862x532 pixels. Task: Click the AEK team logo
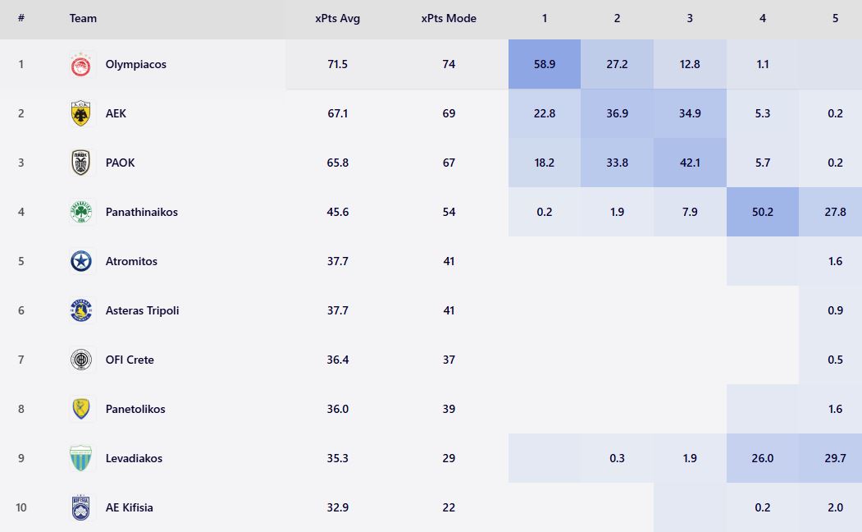pyautogui.click(x=80, y=113)
